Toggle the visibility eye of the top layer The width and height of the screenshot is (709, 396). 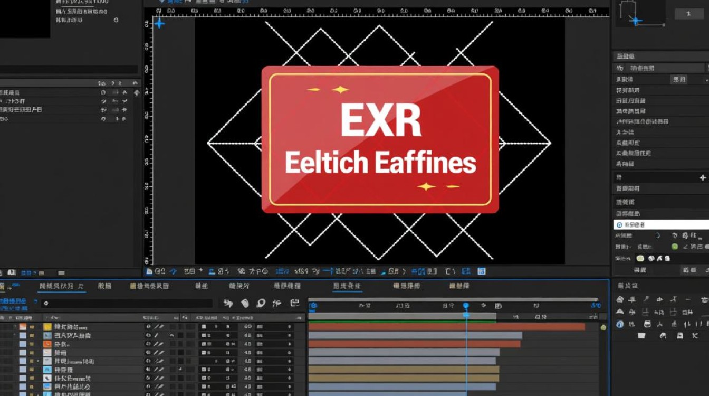148,327
